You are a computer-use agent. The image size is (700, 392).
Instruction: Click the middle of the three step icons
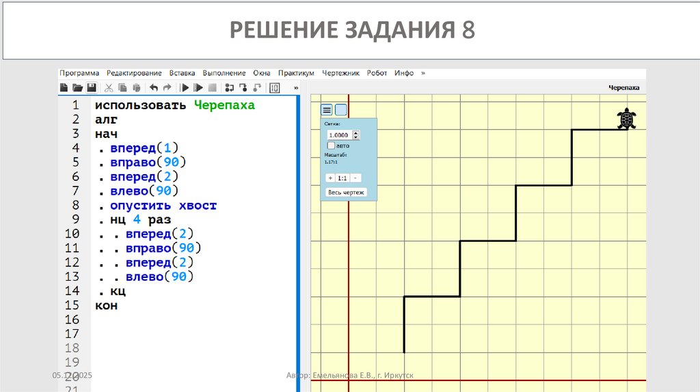pyautogui.click(x=243, y=88)
